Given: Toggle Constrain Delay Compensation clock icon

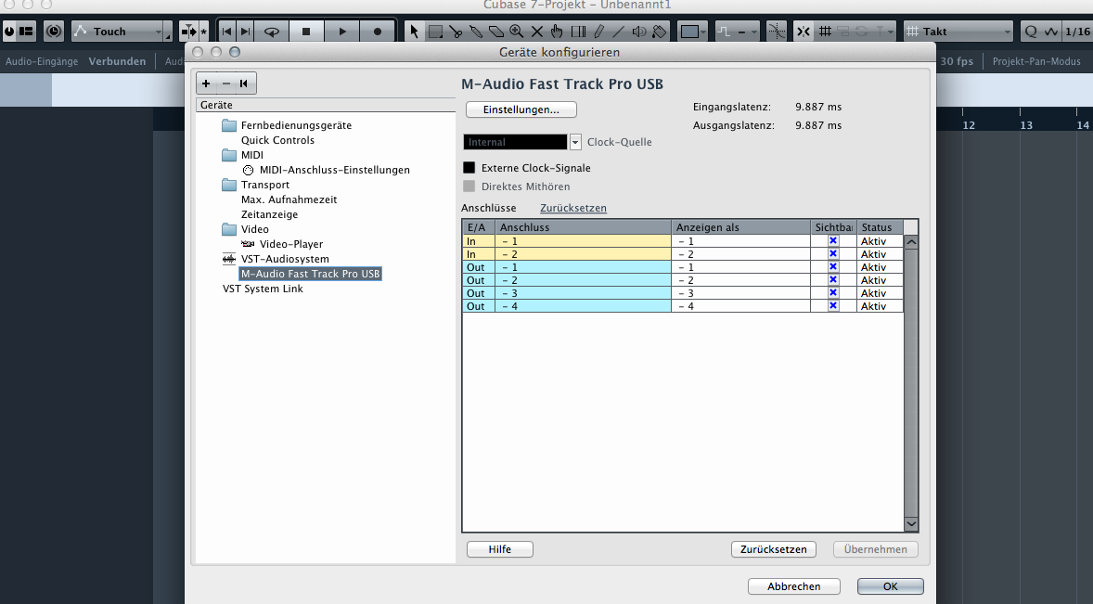Looking at the screenshot, I should click(54, 32).
